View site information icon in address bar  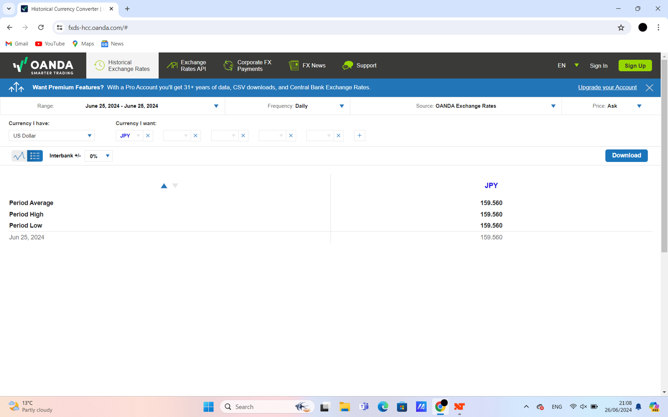coord(60,28)
